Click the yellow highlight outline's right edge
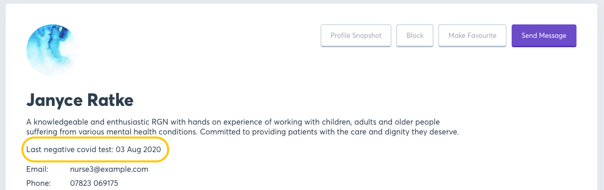The height and width of the screenshot is (190, 604). pos(169,149)
